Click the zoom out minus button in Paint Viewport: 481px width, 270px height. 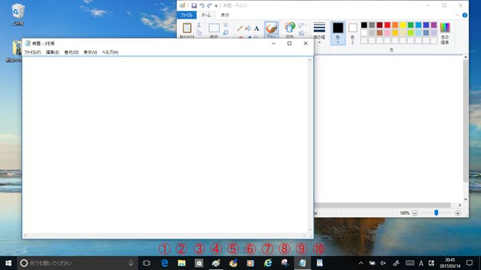pyautogui.click(x=415, y=213)
